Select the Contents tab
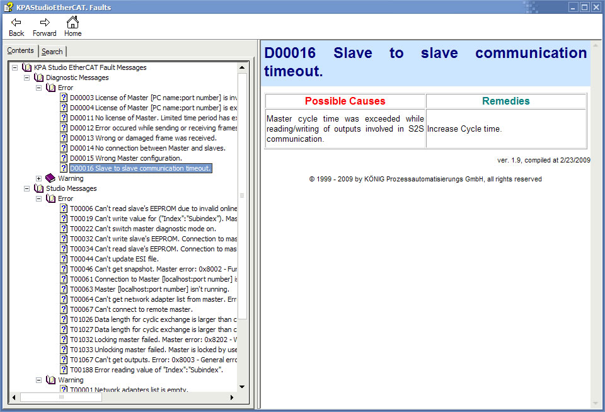 (21, 50)
